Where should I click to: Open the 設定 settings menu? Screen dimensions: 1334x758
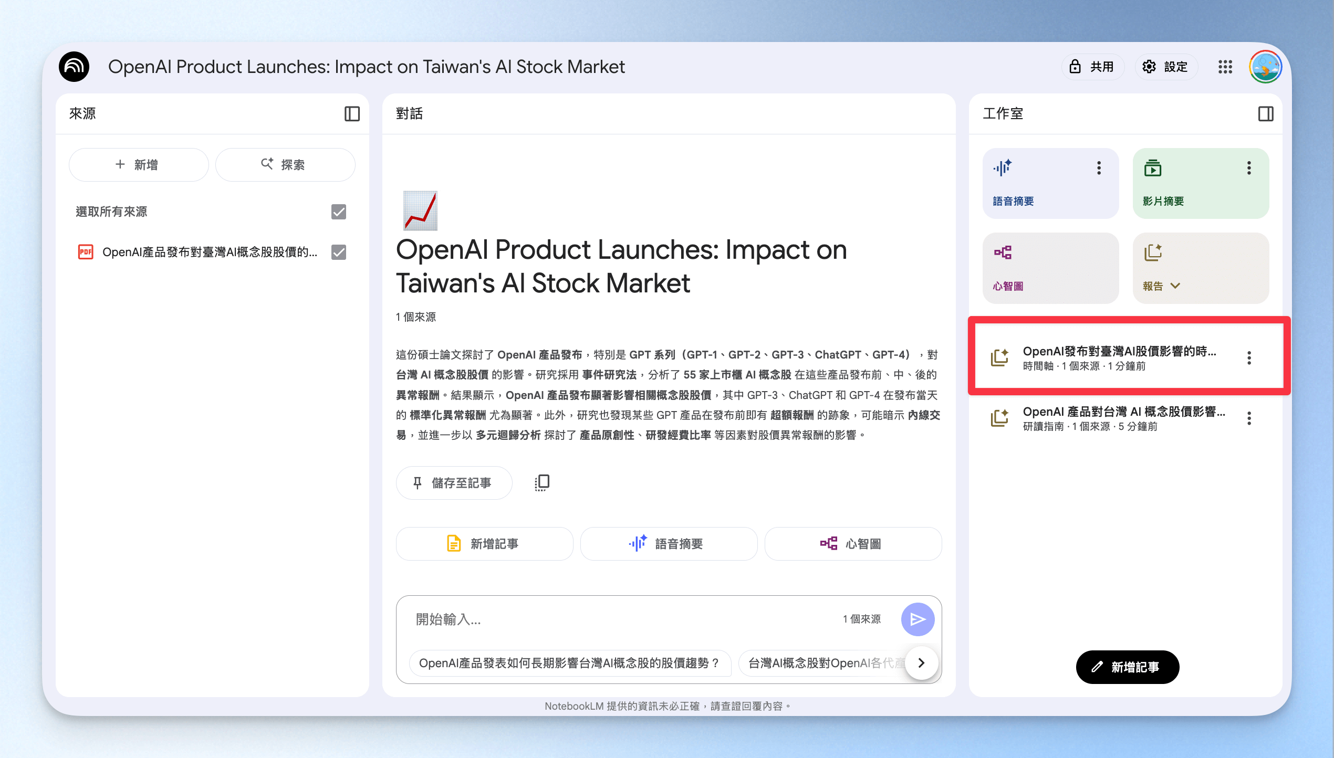1166,67
